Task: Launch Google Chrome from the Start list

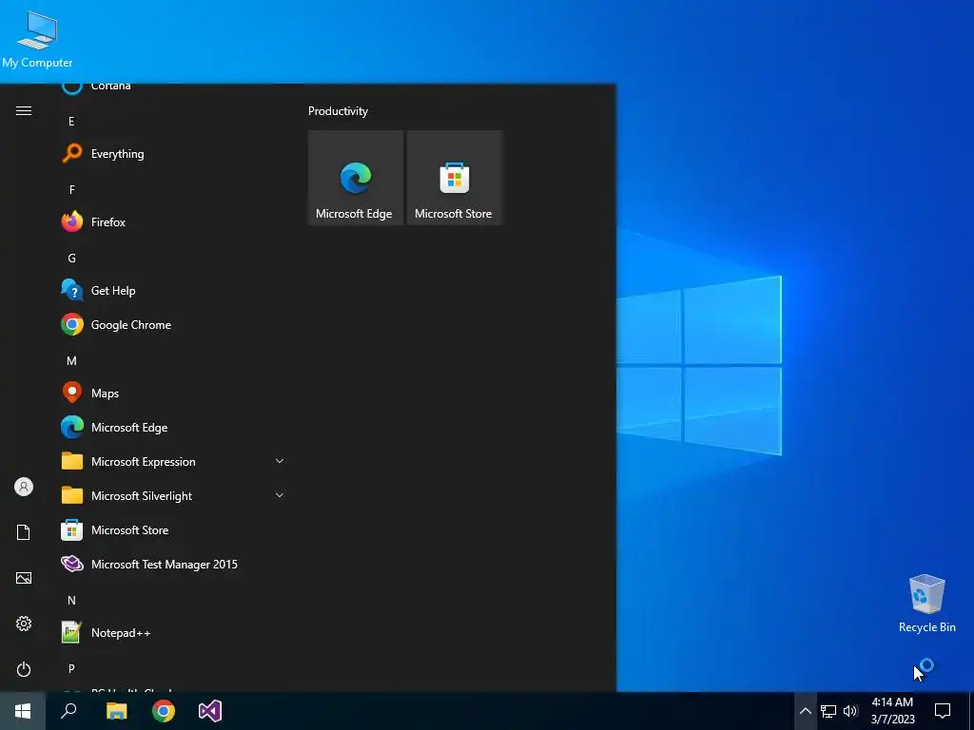Action: pyautogui.click(x=174, y=324)
